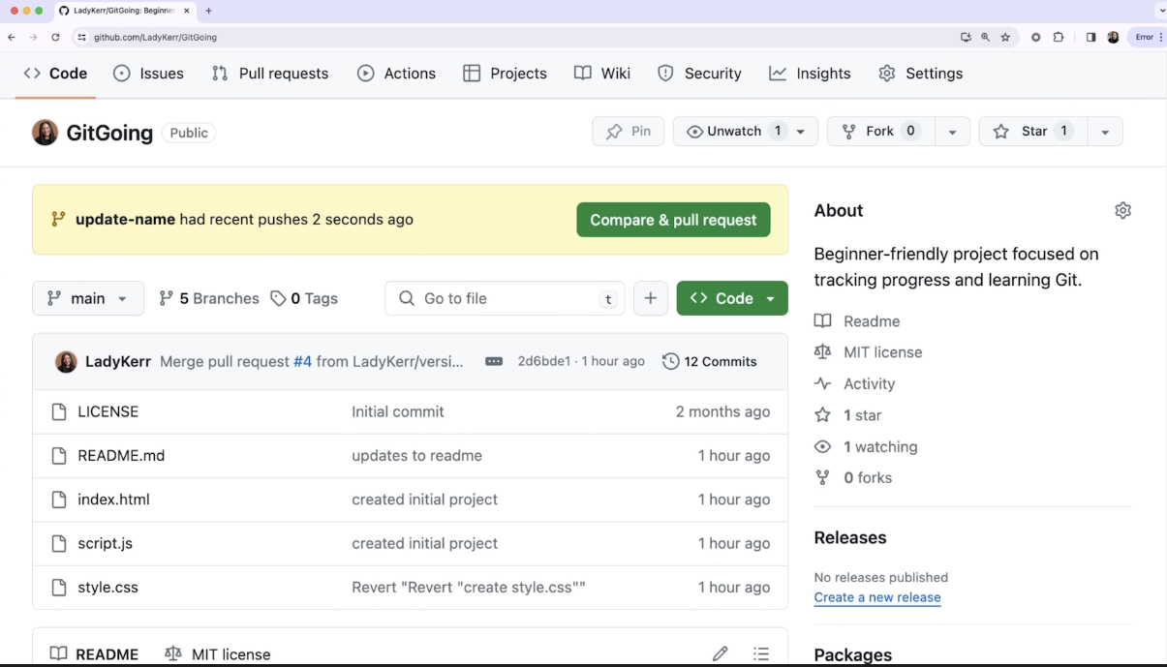Star the GitGoing repository

click(x=1034, y=131)
